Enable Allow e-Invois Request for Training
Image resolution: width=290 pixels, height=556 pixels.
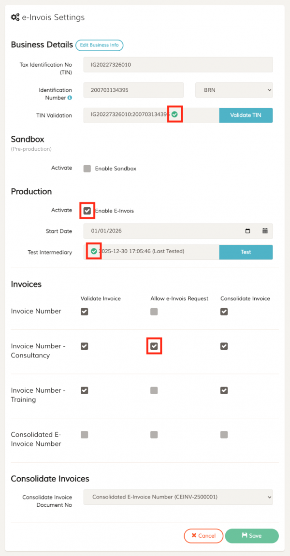point(154,390)
